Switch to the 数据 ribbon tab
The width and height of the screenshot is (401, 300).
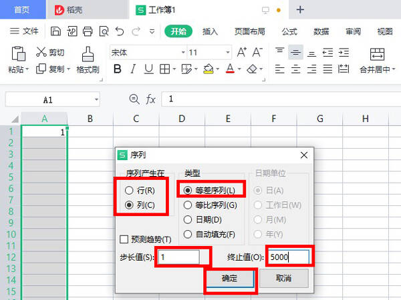[321, 31]
